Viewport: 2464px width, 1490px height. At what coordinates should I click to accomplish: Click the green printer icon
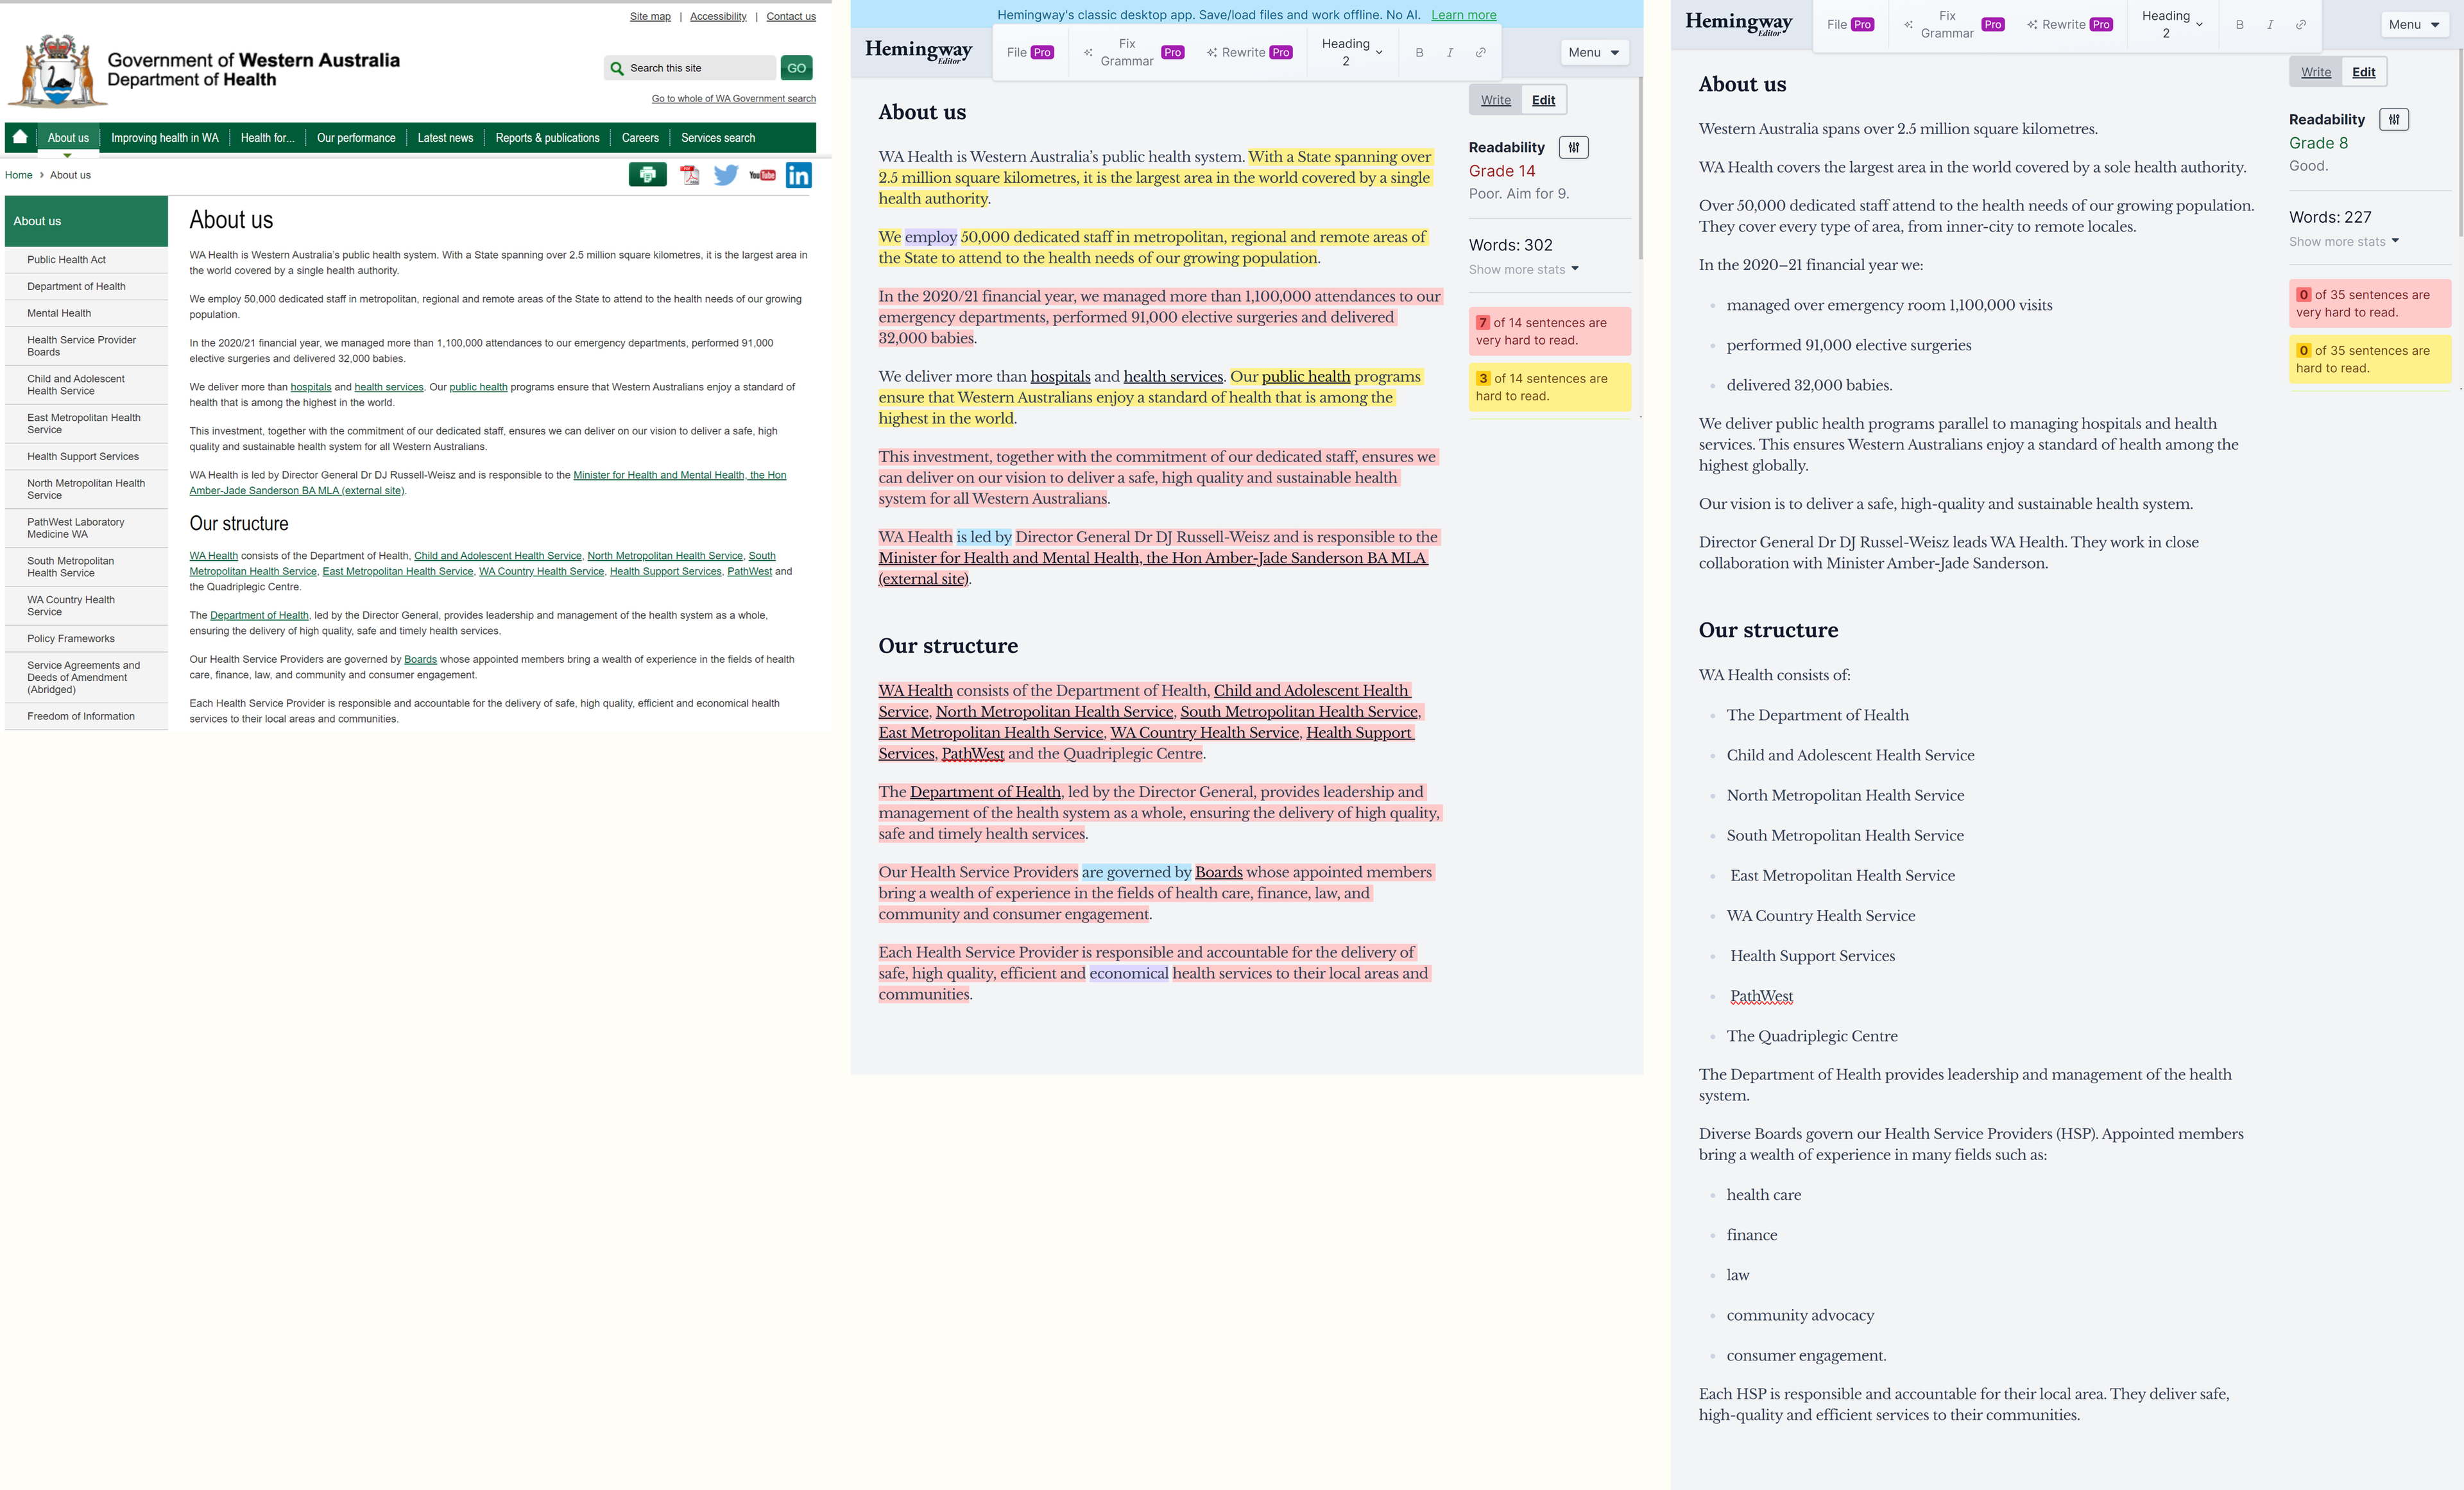(647, 175)
